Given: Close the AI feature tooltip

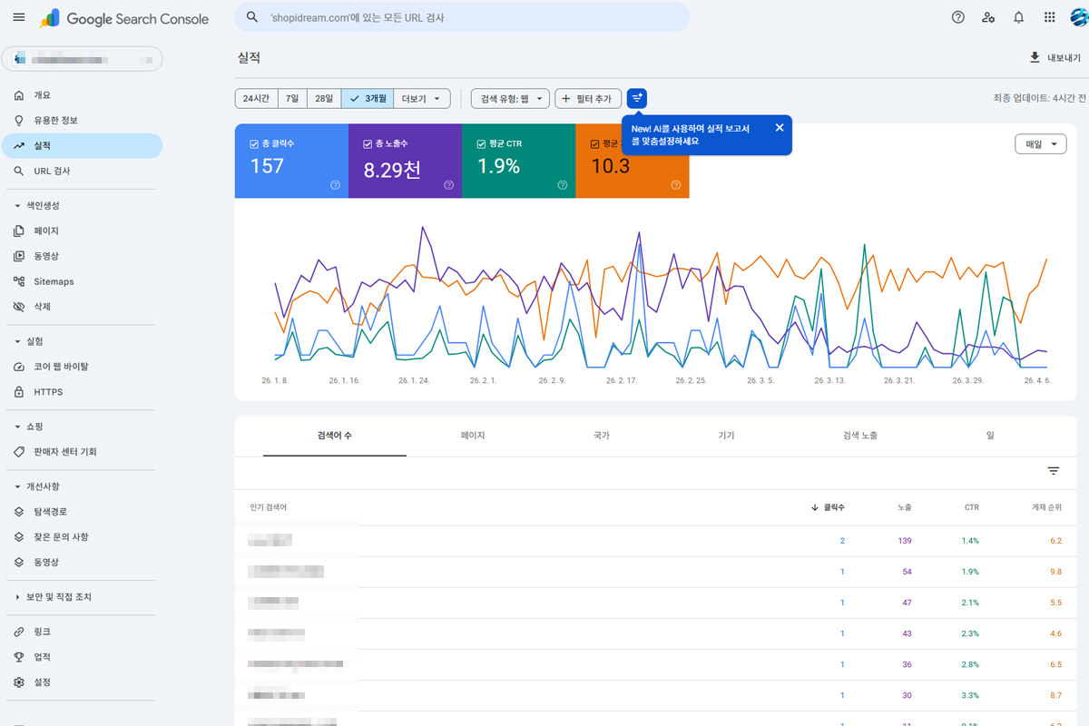Looking at the screenshot, I should pos(779,128).
